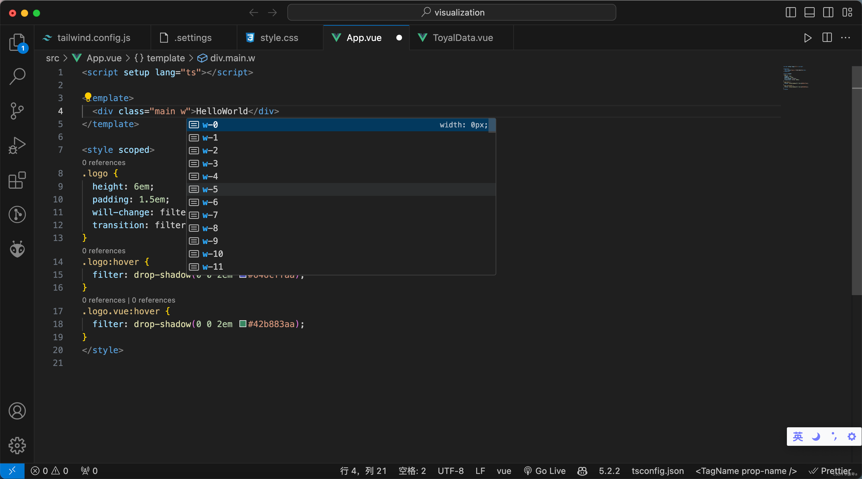Click the ports forwarded status item
Image resolution: width=862 pixels, height=479 pixels.
pyautogui.click(x=89, y=471)
